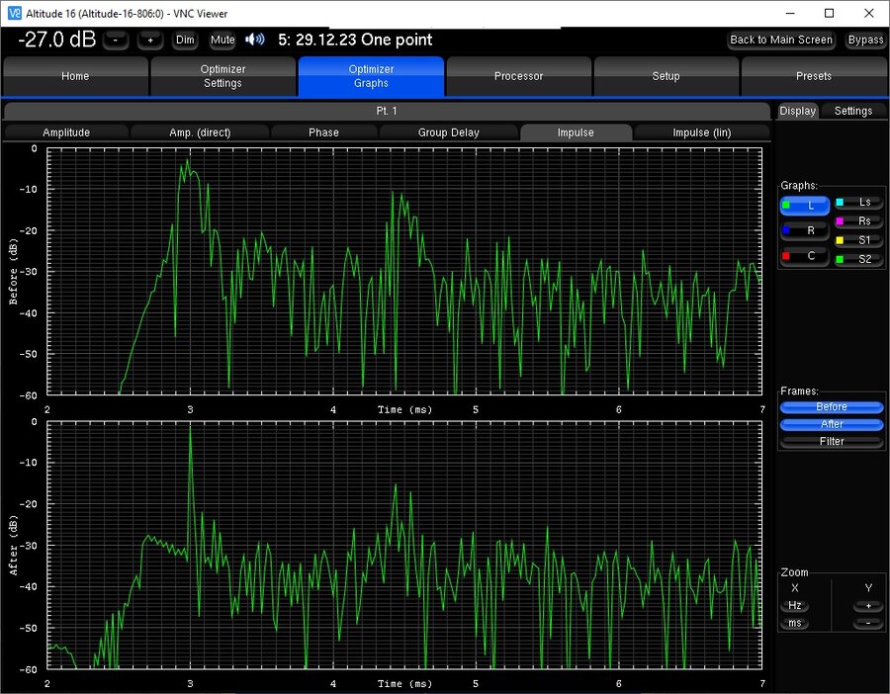This screenshot has height=694, width=890.
Task: Zoom in the Y axis with plus
Action: coord(868,605)
